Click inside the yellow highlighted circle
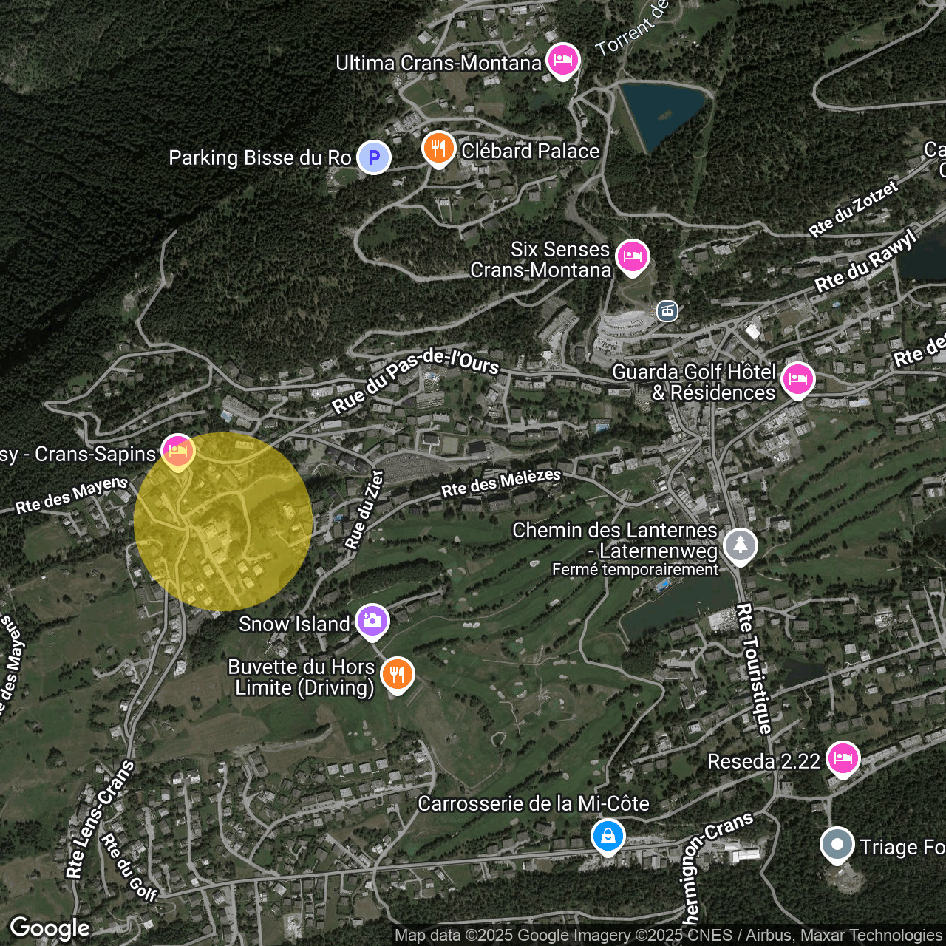Screen dimensions: 946x946 [x=223, y=522]
